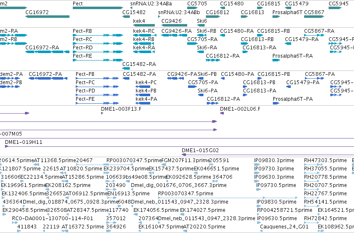Screen dimensions: 354x233
Task: Select transcript Prosalpha6T-RA
Action: click(x=276, y=60)
